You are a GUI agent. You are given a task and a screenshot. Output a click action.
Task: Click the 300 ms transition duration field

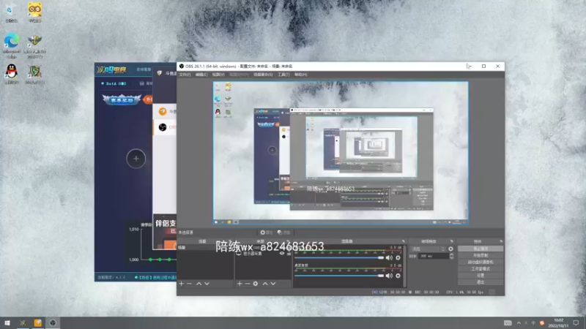click(433, 257)
